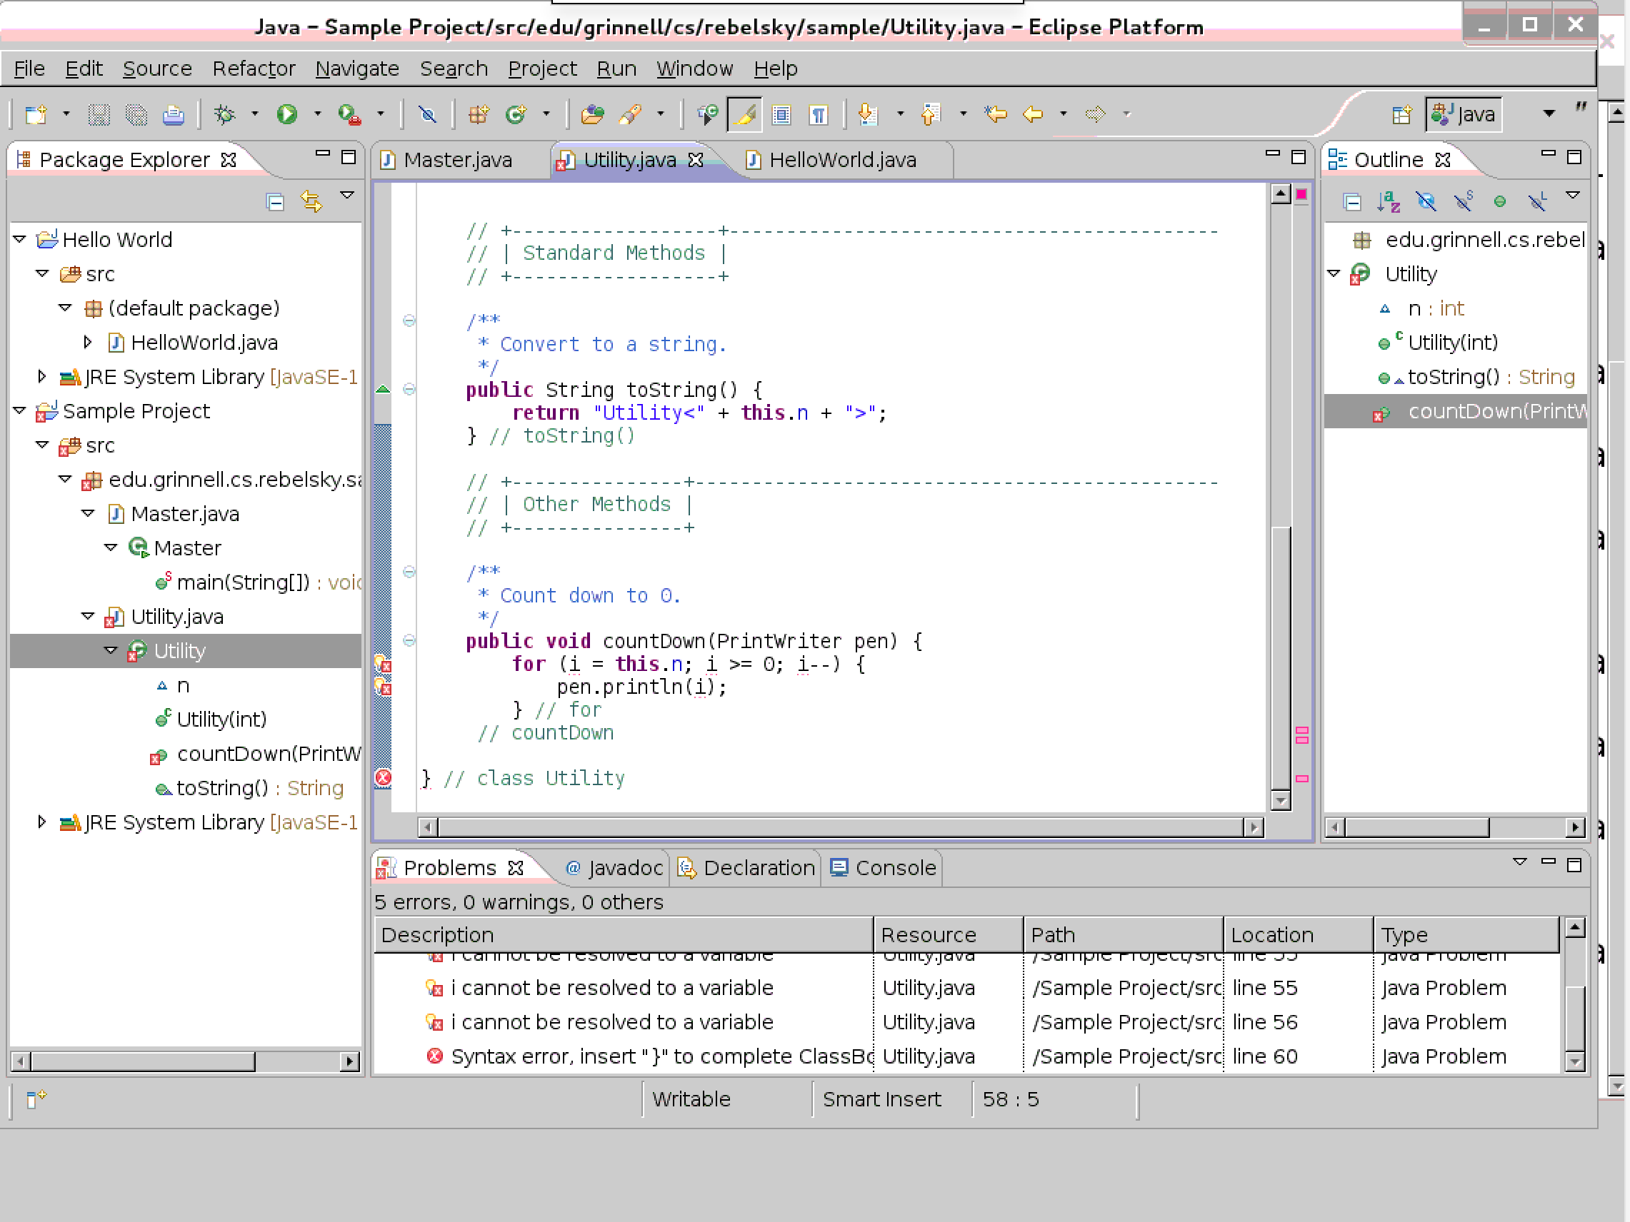Click the red overview ruler error indicator at top
1630x1222 pixels.
coord(1301,194)
